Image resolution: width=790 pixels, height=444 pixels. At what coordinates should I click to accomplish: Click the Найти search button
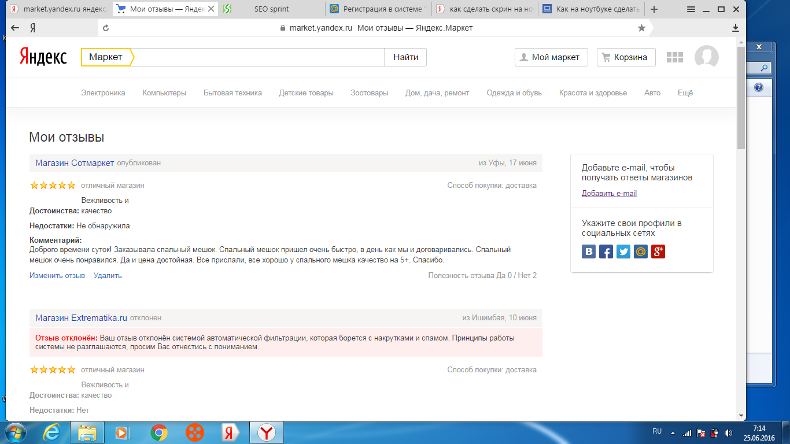[405, 57]
